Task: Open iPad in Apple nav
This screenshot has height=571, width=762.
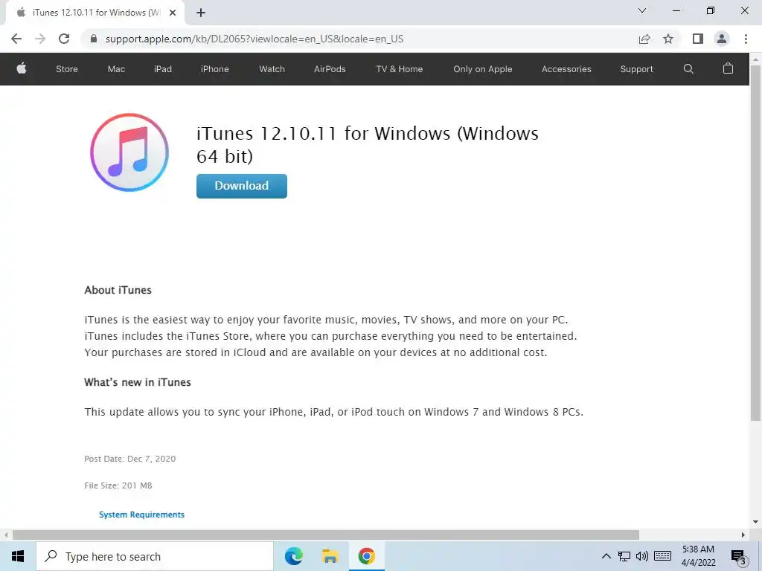Action: tap(163, 69)
